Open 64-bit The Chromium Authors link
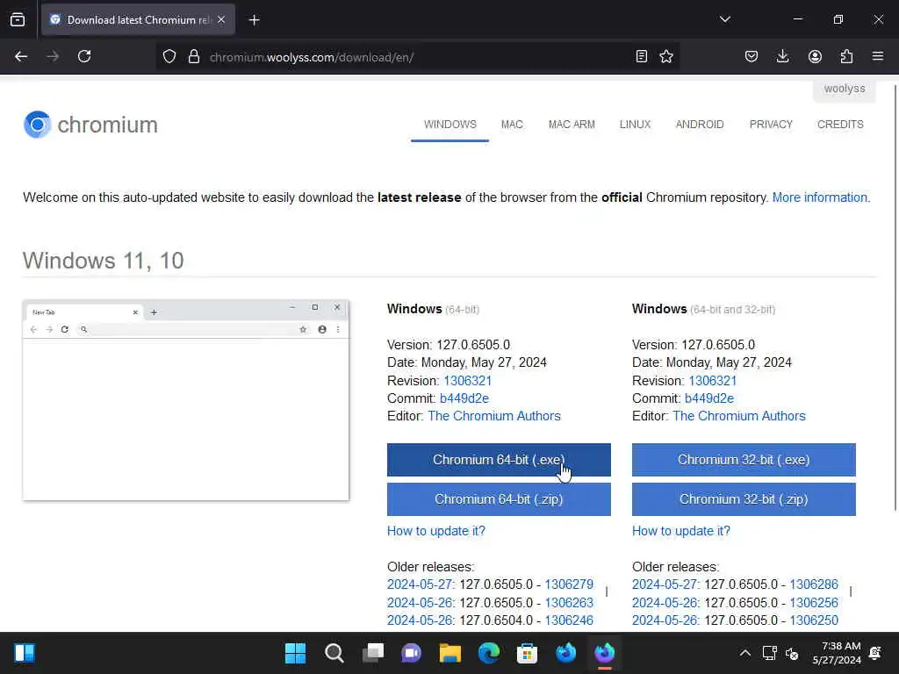 pos(494,416)
